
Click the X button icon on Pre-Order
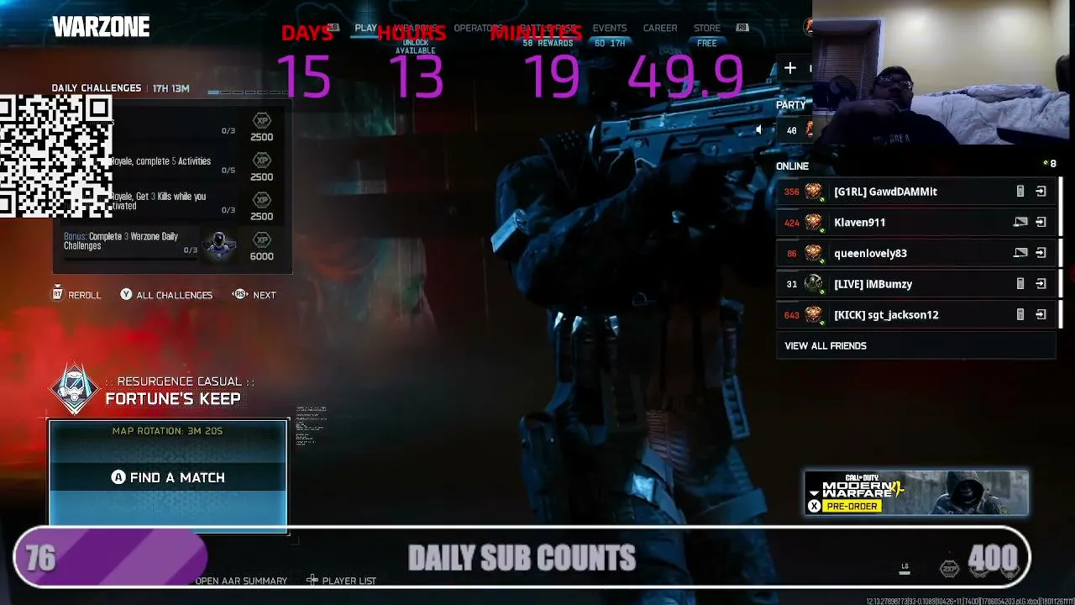814,507
